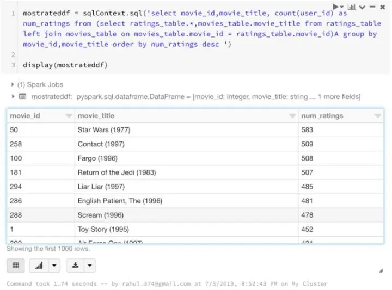Open the cell actions chevron menu

click(x=362, y=7)
